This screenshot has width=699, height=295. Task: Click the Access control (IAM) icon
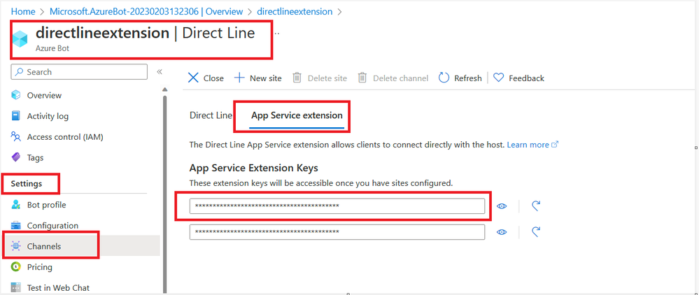(16, 137)
